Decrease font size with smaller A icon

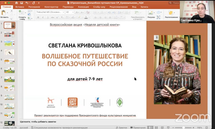tap(82, 12)
